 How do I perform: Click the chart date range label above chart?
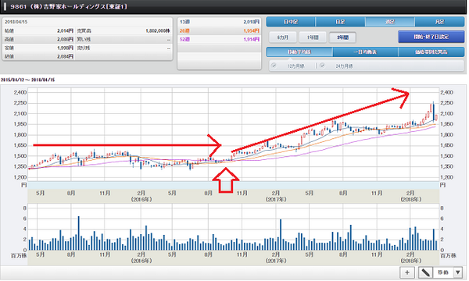coord(28,80)
